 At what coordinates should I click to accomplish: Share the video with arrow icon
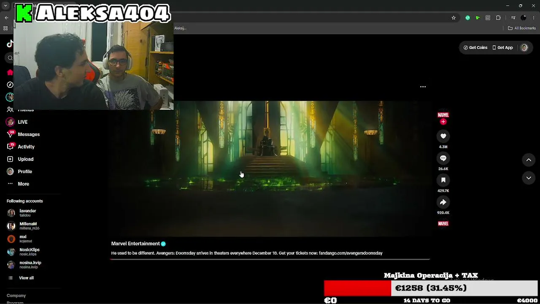tap(443, 202)
